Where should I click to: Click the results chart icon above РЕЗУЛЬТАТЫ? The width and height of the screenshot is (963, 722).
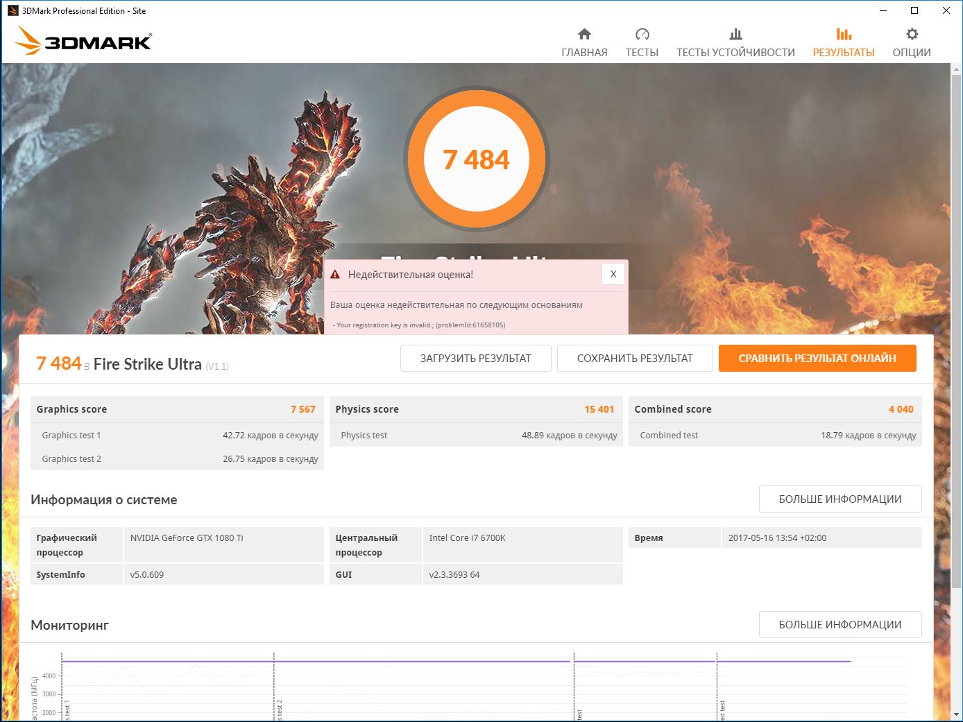point(844,34)
